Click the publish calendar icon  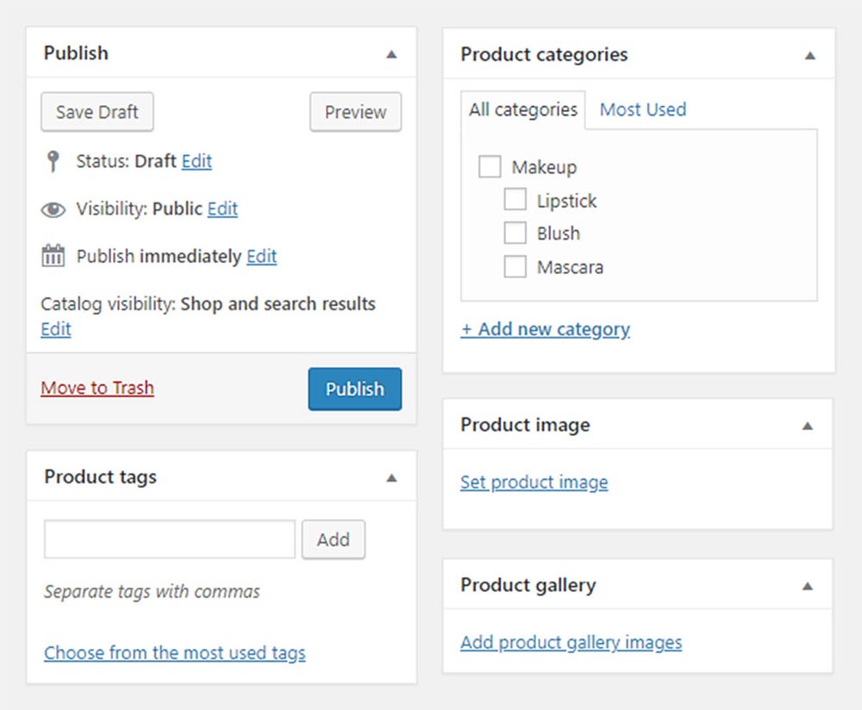pos(53,256)
